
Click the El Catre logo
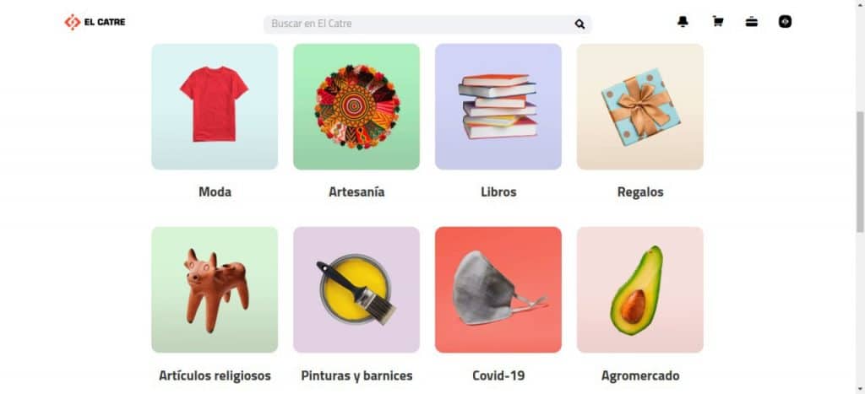point(95,22)
